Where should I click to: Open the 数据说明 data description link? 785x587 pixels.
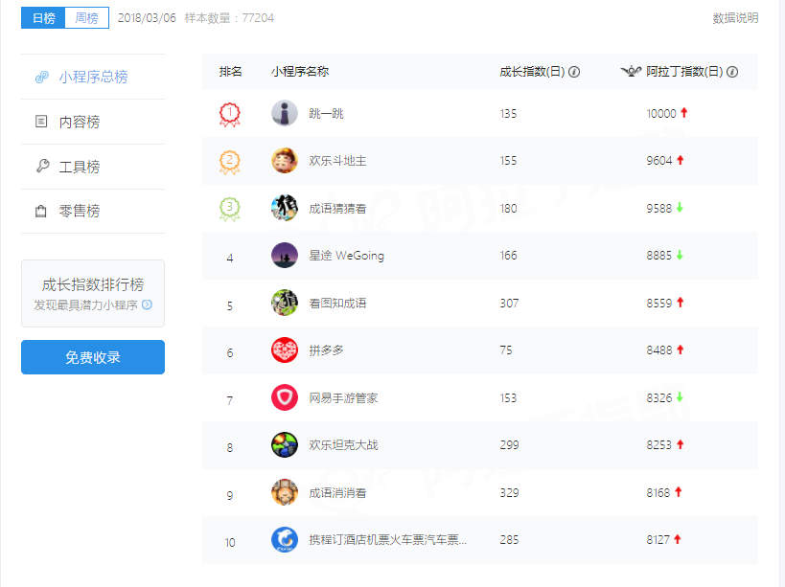(x=735, y=18)
